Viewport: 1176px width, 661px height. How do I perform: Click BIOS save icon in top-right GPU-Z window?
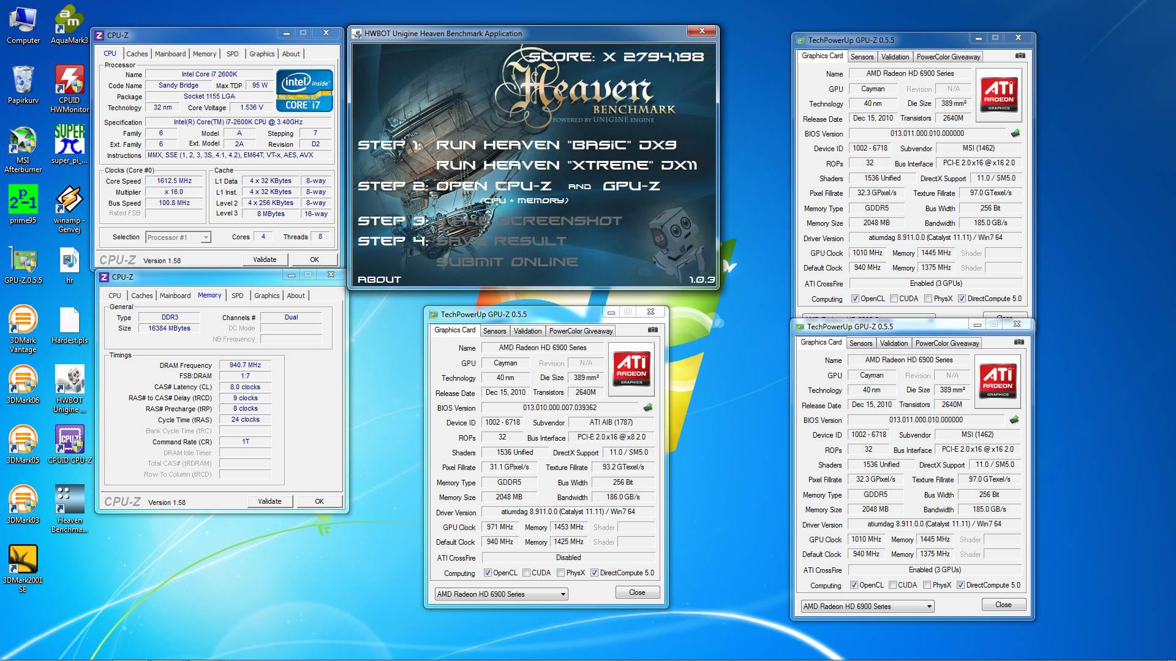[x=1016, y=133]
